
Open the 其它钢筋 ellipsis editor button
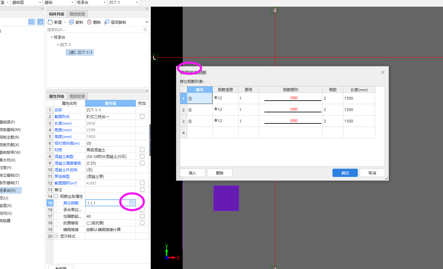(132, 203)
